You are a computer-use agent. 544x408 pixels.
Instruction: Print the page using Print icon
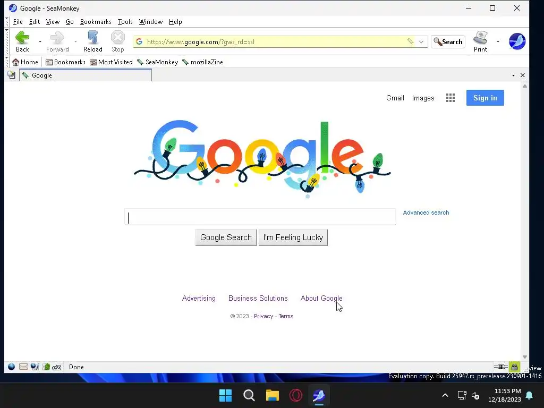coord(480,41)
